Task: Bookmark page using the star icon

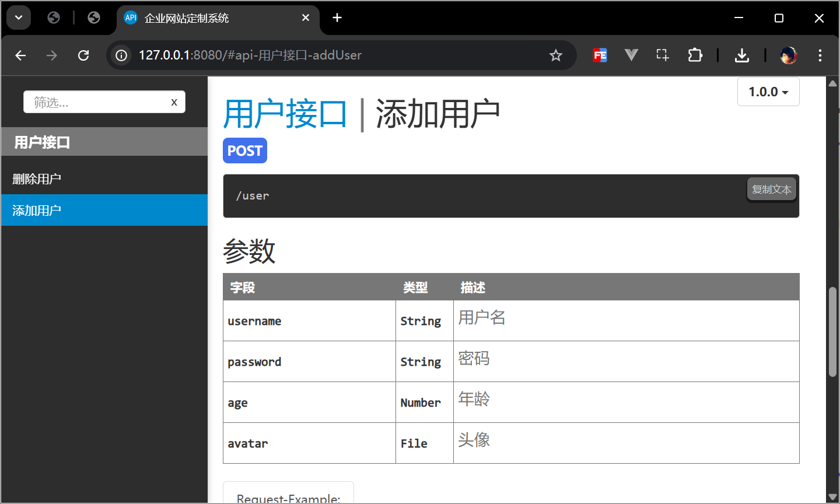Action: 555,55
